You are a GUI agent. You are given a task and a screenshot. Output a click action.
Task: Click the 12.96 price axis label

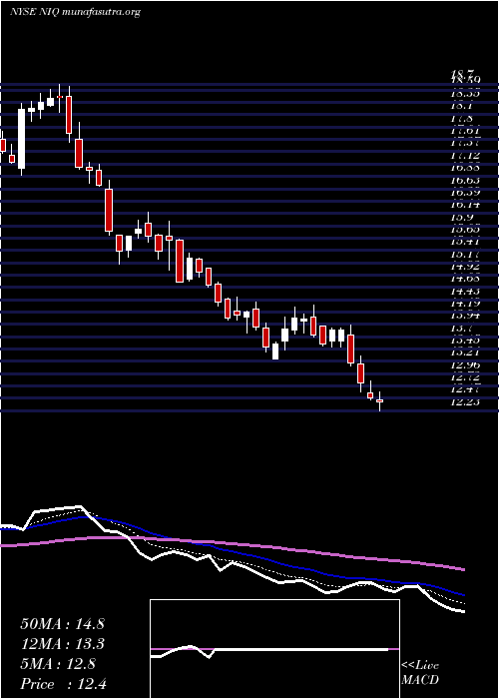pyautogui.click(x=465, y=365)
